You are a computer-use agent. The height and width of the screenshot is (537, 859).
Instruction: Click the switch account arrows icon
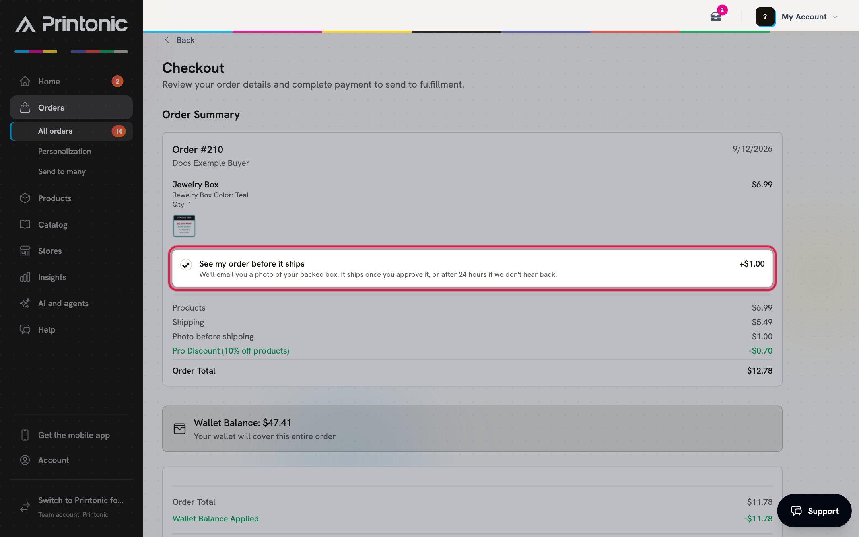(x=25, y=507)
